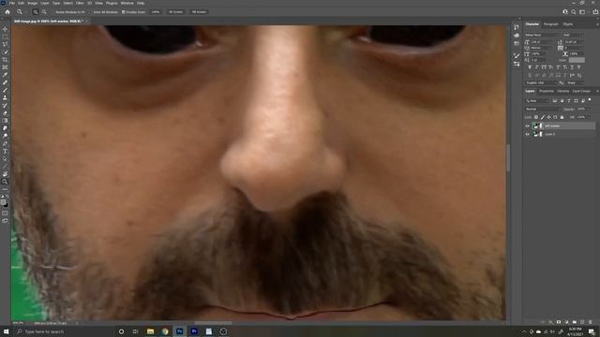Open the Window menu
Image resolution: width=600 pixels, height=337 pixels.
pyautogui.click(x=127, y=3)
